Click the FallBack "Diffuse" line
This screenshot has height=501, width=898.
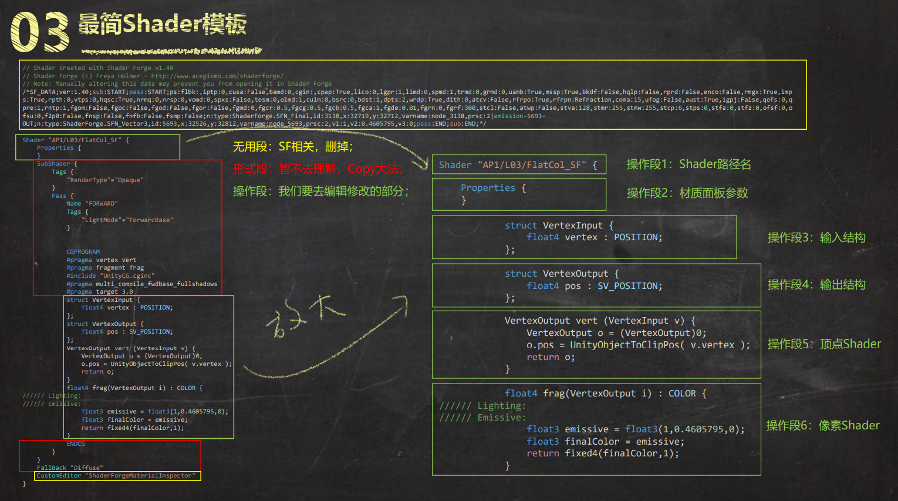coord(70,468)
